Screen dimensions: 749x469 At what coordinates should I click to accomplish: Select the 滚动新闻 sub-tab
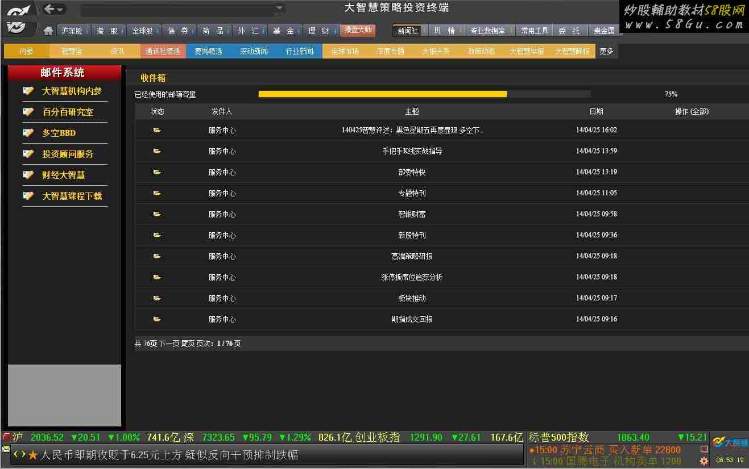pyautogui.click(x=254, y=51)
